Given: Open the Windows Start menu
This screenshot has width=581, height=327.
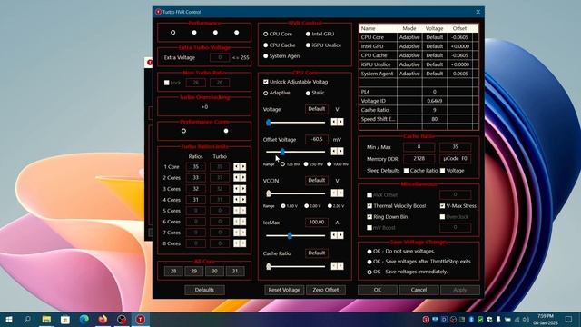Looking at the screenshot, I should pyautogui.click(x=9, y=319).
